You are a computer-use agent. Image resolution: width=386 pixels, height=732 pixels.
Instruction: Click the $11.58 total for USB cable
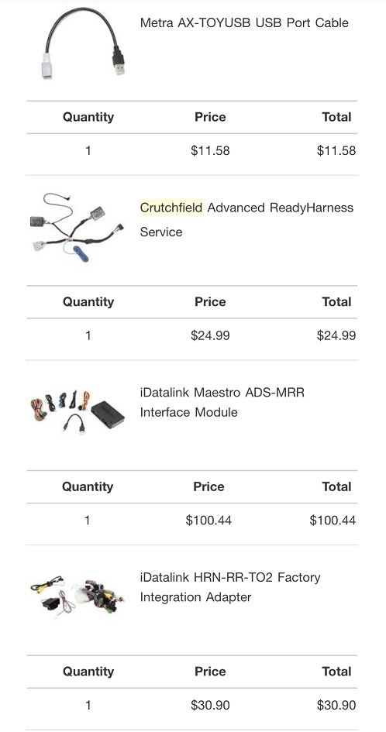(x=336, y=151)
